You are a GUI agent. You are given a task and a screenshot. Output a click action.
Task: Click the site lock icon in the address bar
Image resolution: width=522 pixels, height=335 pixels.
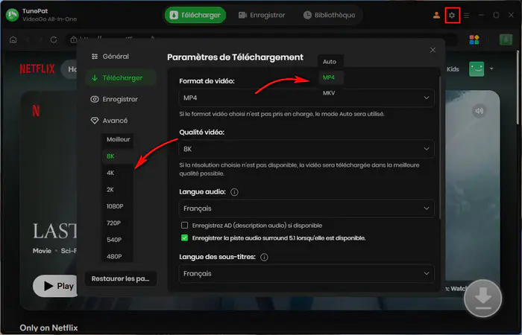74,40
